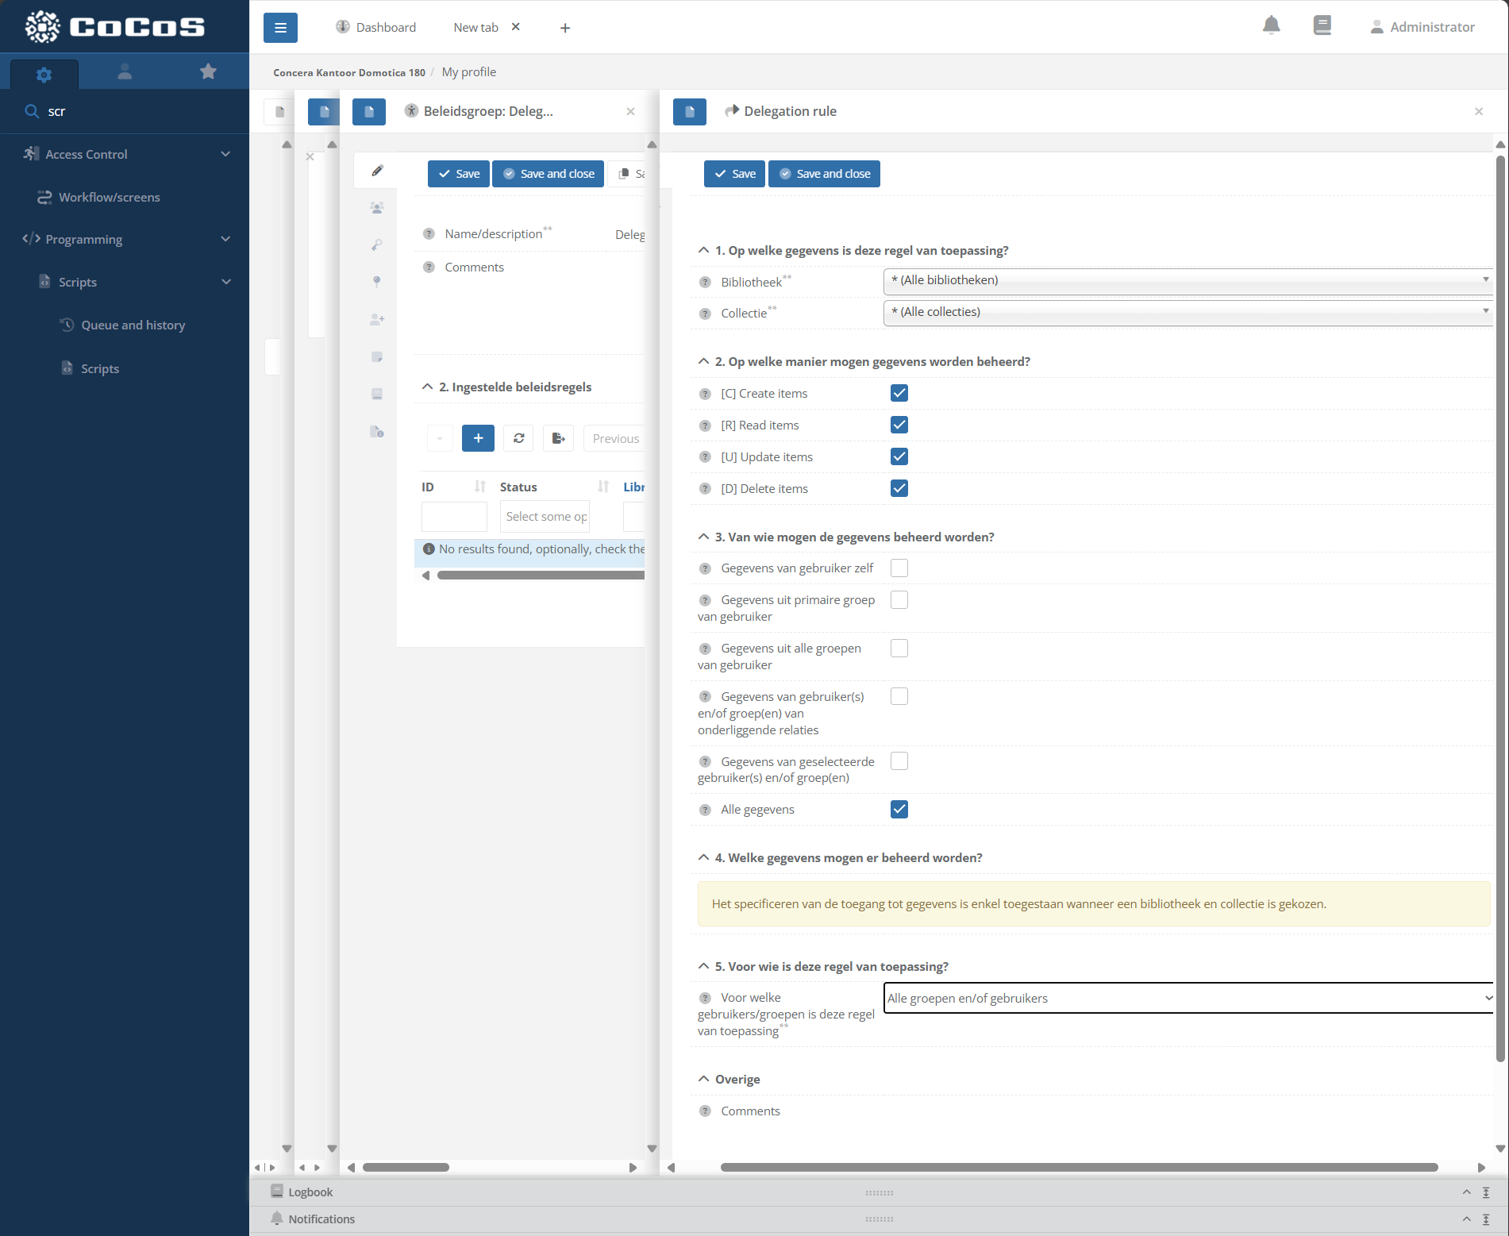Enable Gegevens van gebruiker zelf checkbox
This screenshot has width=1509, height=1236.
[x=899, y=568]
